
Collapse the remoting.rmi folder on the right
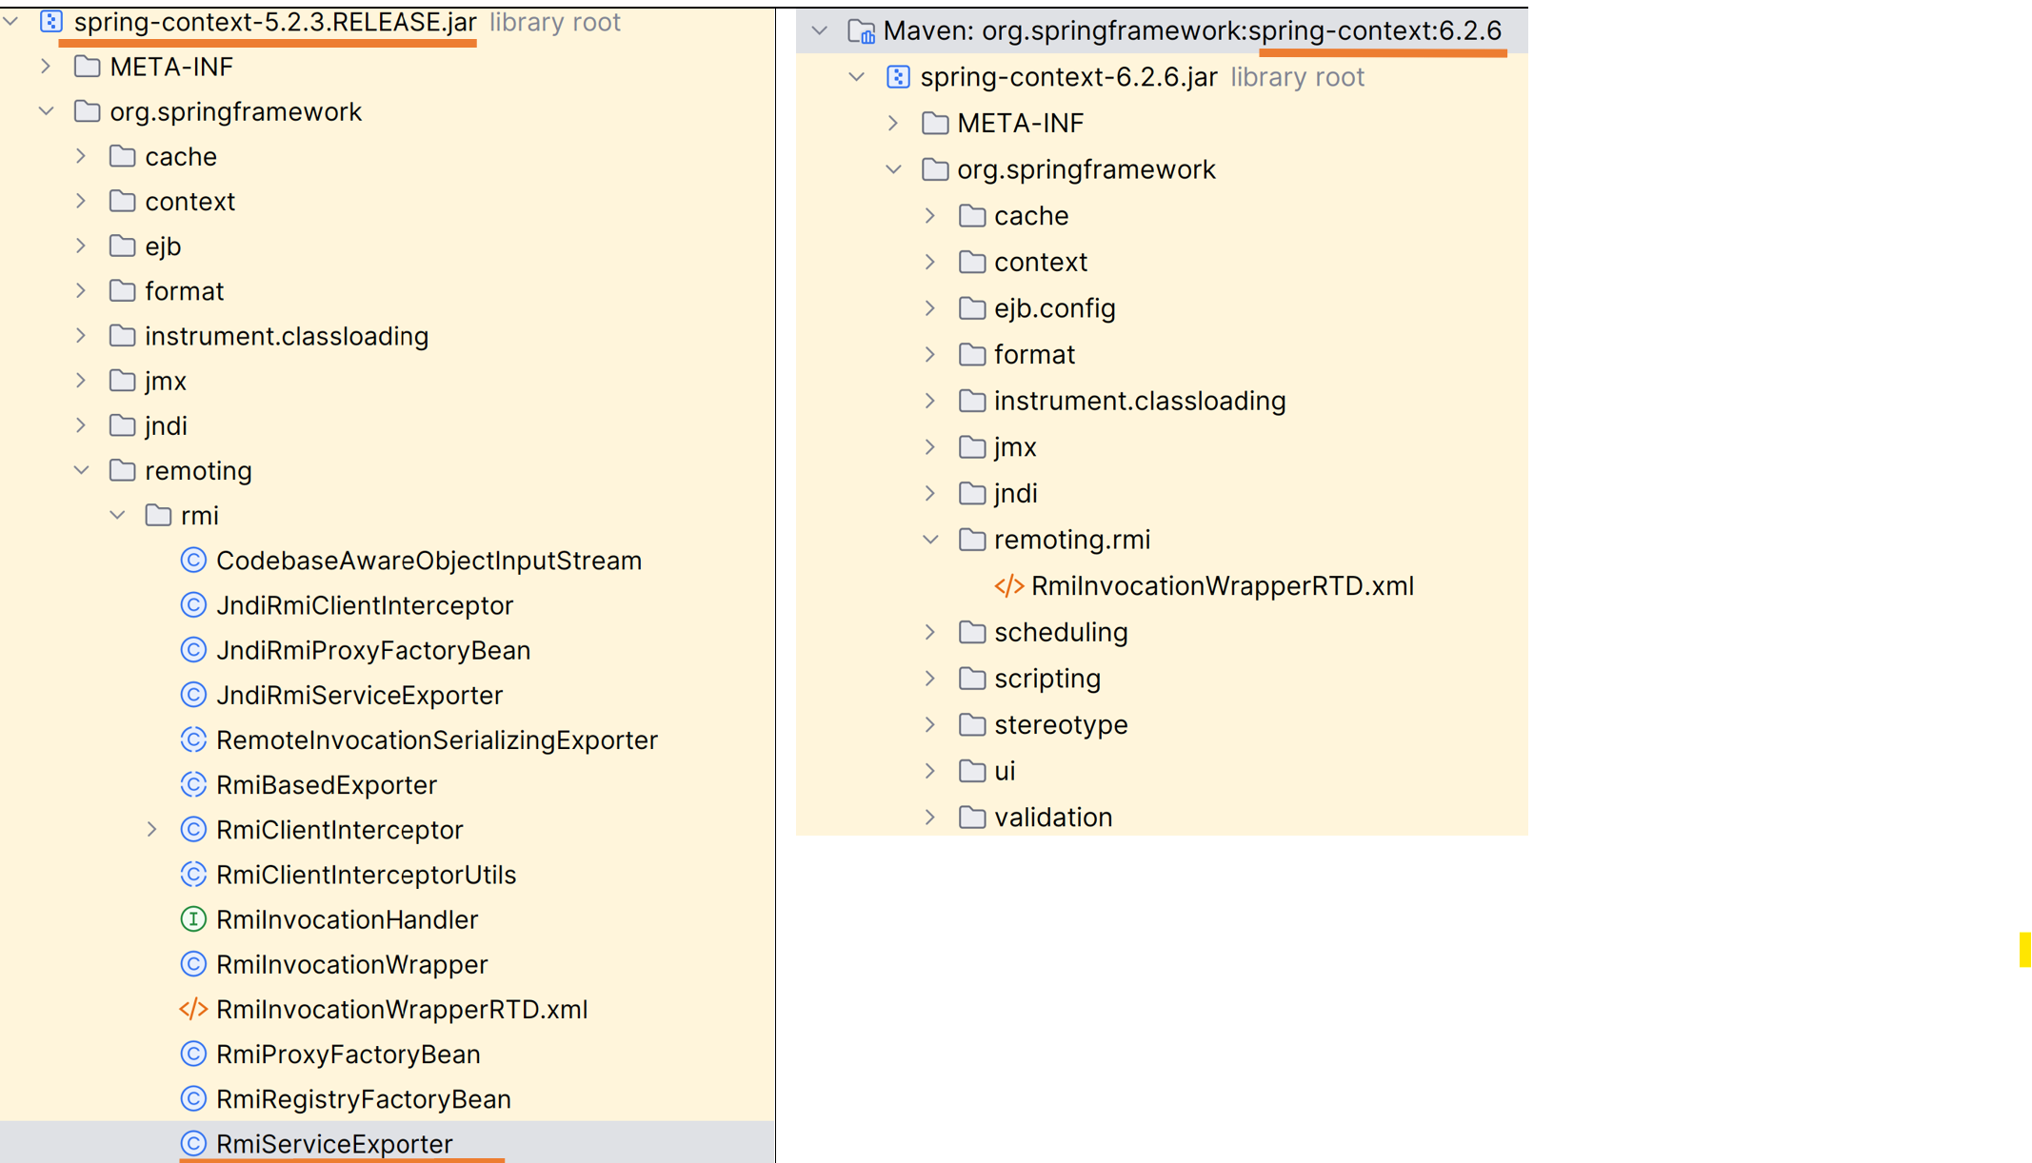930,540
